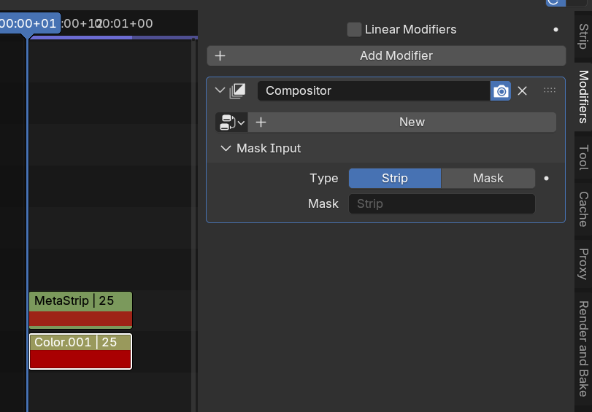Click the Compositor modifier drag handle dots
Screen dimensions: 592x412
[x=550, y=90]
